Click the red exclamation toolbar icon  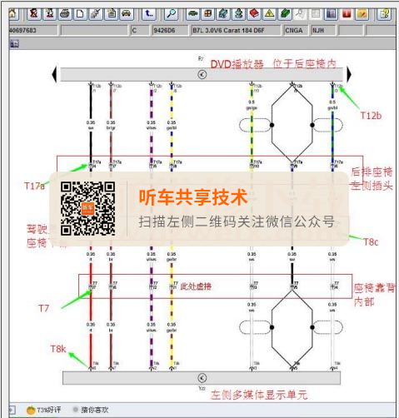[x=347, y=14]
